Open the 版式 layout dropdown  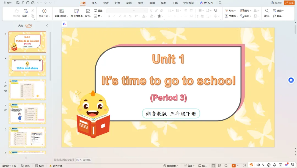tap(88, 16)
